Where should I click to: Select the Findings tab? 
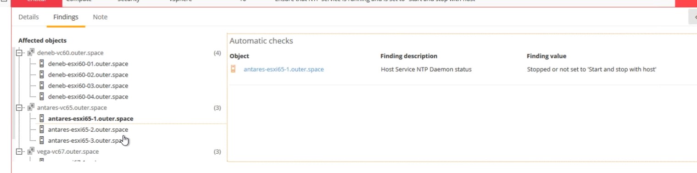[66, 17]
